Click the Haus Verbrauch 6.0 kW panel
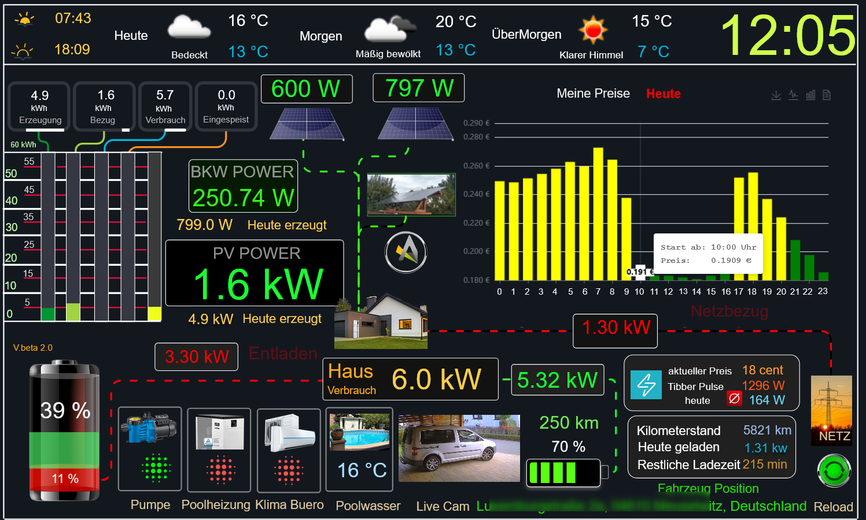The image size is (866, 520). coord(410,379)
